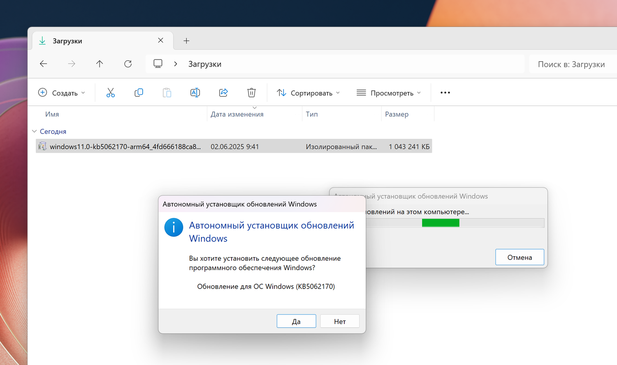
Task: Open the Создать dropdown menu
Action: pyautogui.click(x=62, y=93)
